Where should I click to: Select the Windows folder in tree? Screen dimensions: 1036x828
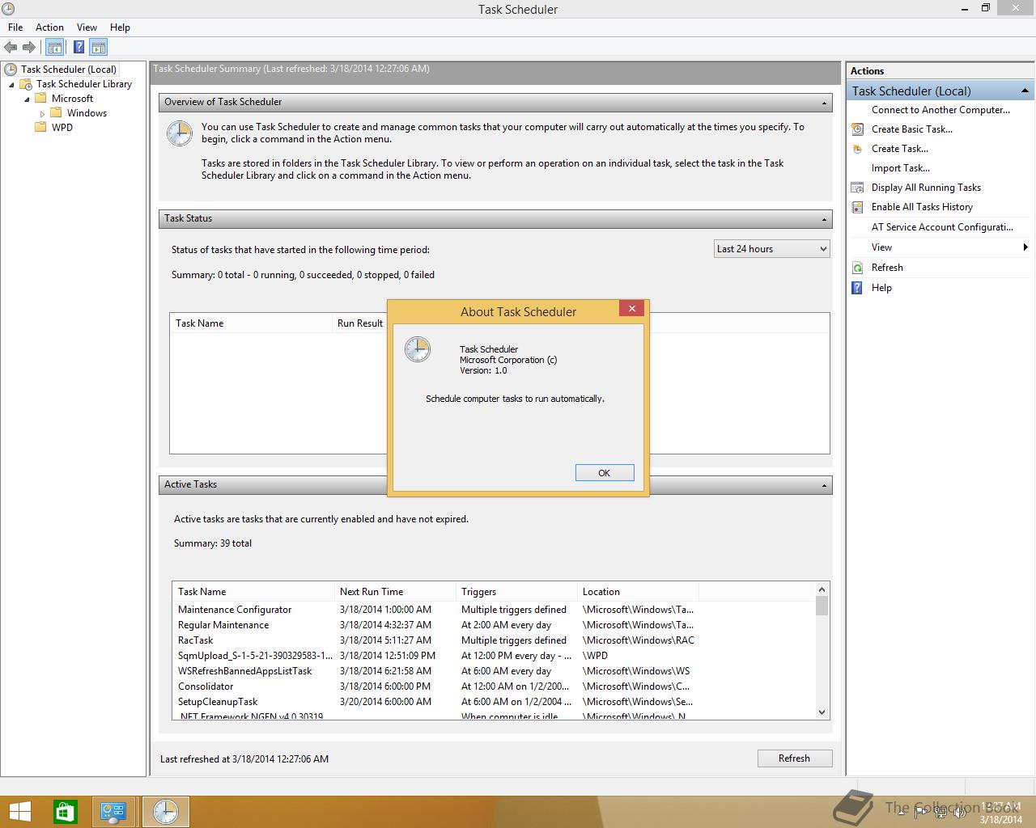click(87, 113)
